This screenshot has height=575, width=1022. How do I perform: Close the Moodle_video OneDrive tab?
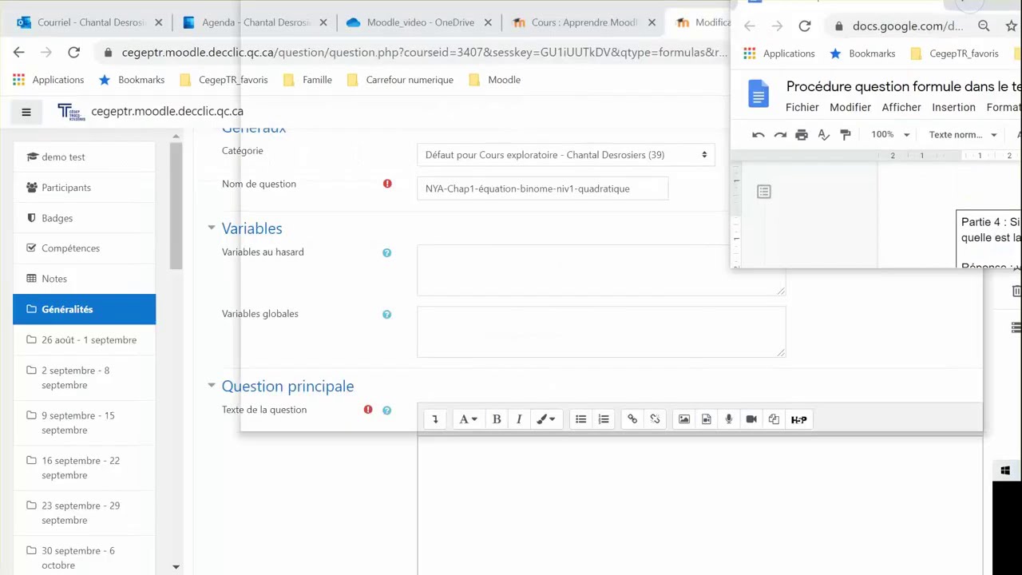click(x=487, y=22)
